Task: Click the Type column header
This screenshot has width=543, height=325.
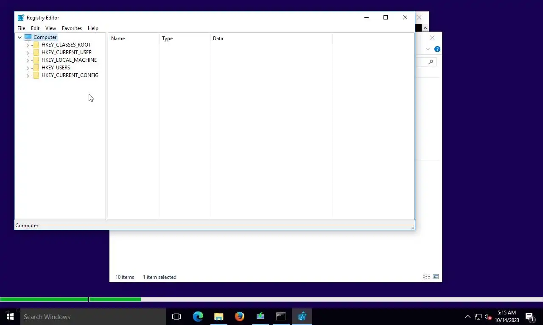Action: tap(185, 39)
